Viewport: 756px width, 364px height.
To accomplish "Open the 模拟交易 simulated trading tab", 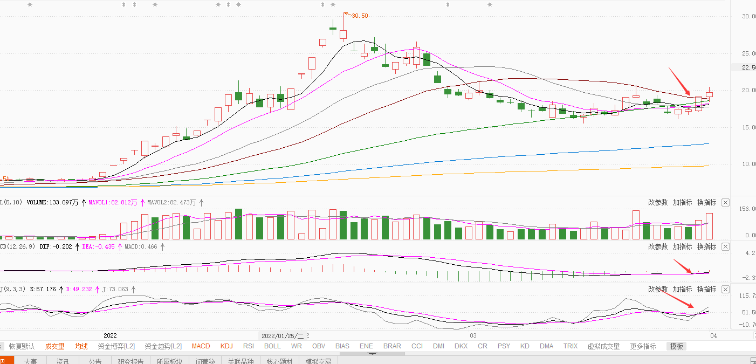I will [x=319, y=361].
